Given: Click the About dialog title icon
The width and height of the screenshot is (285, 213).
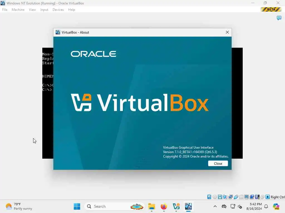Looking at the screenshot, I should pos(58,32).
